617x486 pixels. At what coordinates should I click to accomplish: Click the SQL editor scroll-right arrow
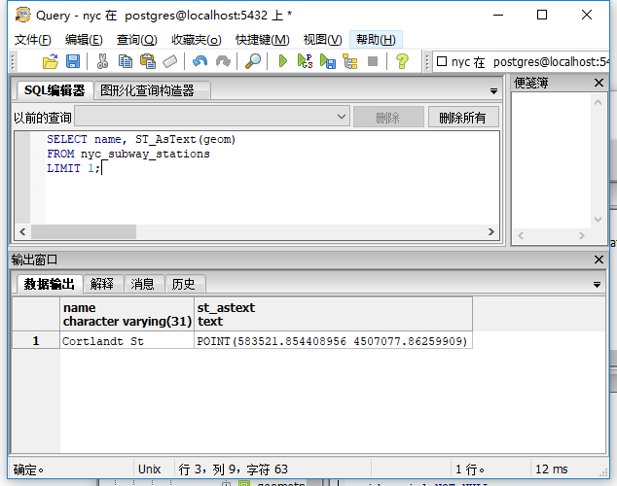click(x=491, y=231)
